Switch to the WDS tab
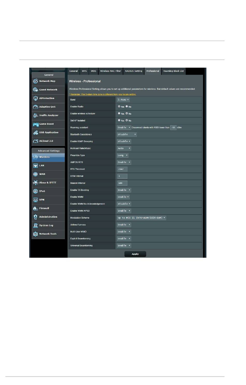 93,71
